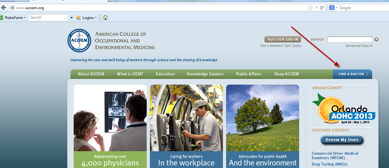Image resolution: width=389 pixels, height=168 pixels.
Task: Open the What is OEM? menu
Action: [130, 74]
